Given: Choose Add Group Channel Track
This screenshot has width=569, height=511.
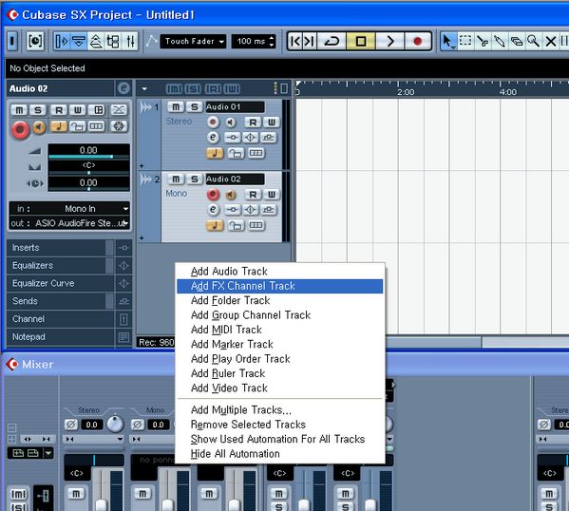Looking at the screenshot, I should pyautogui.click(x=280, y=314).
